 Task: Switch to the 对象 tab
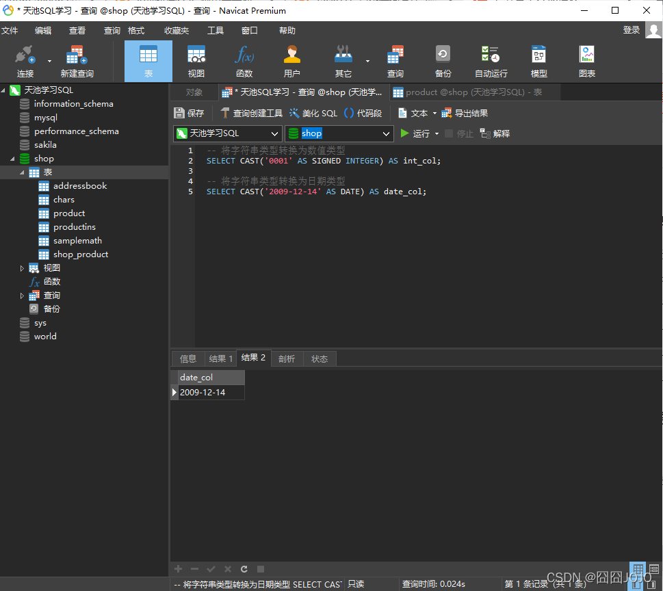[x=194, y=92]
